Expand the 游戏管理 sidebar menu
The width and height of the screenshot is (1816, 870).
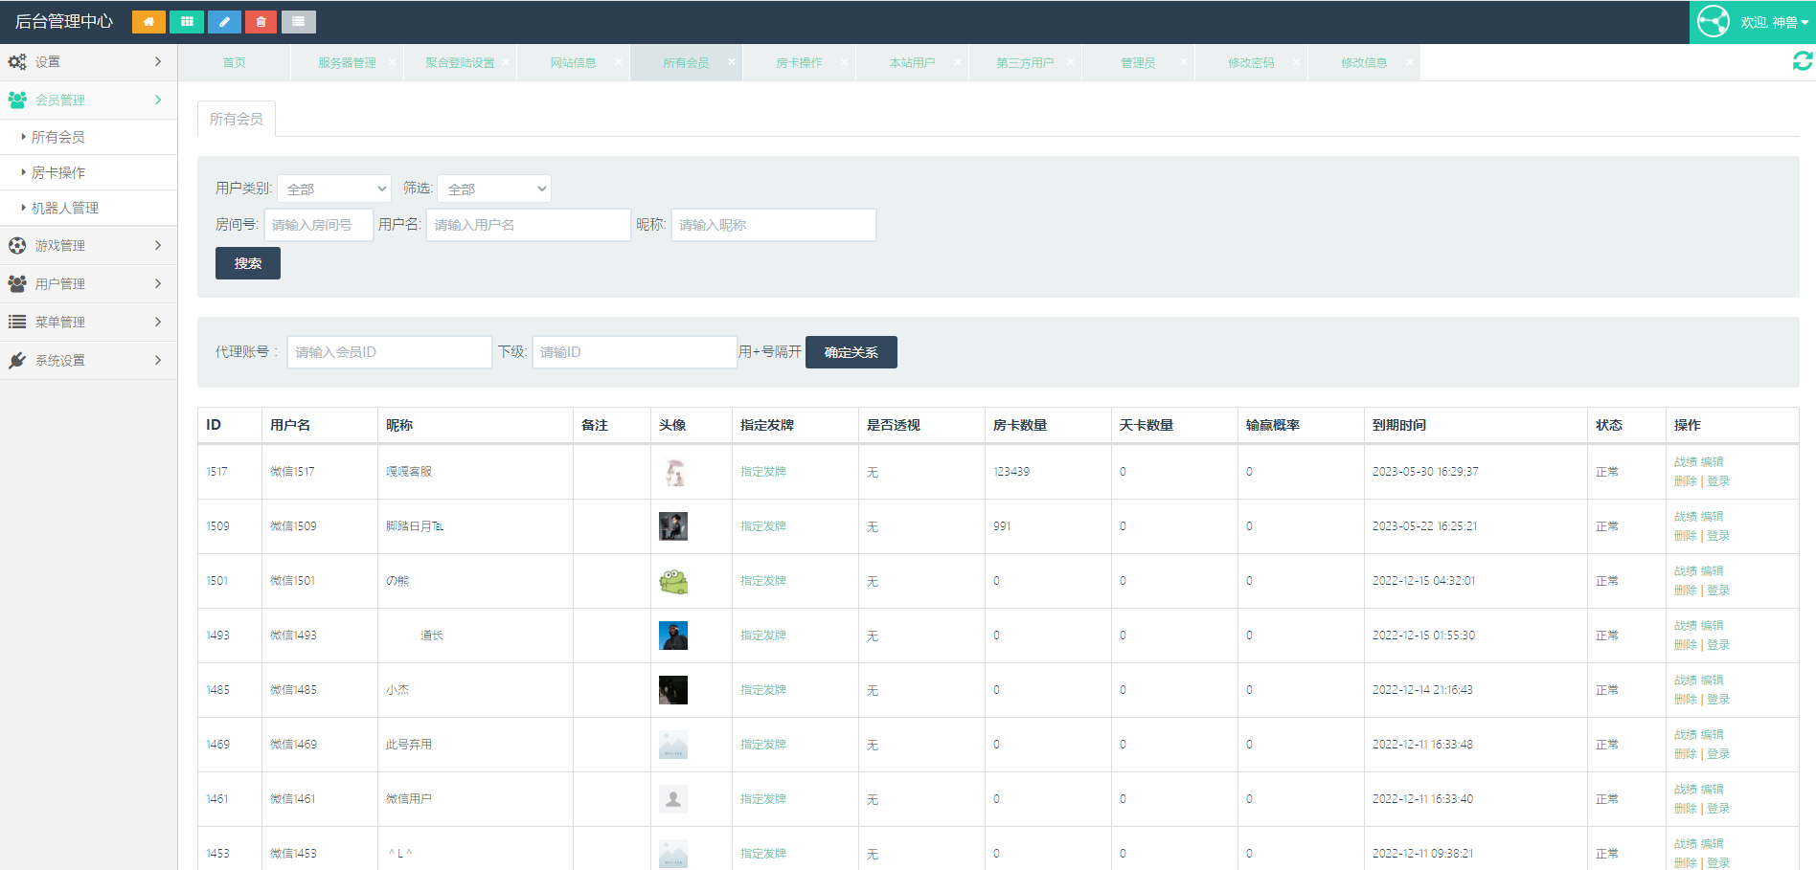(x=88, y=246)
